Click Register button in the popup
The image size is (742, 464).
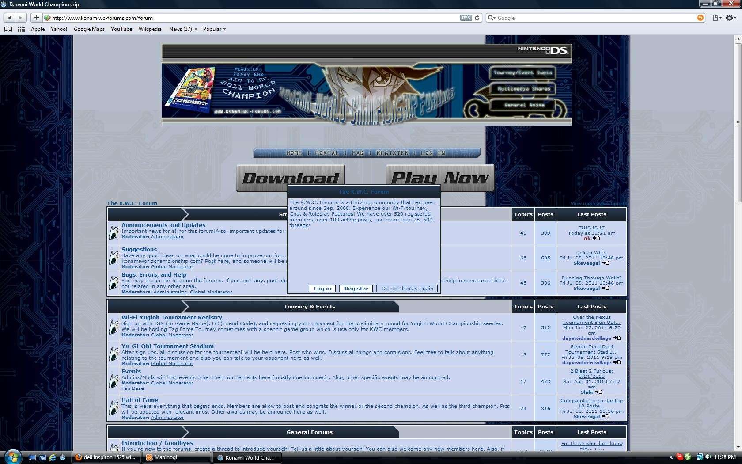(356, 289)
